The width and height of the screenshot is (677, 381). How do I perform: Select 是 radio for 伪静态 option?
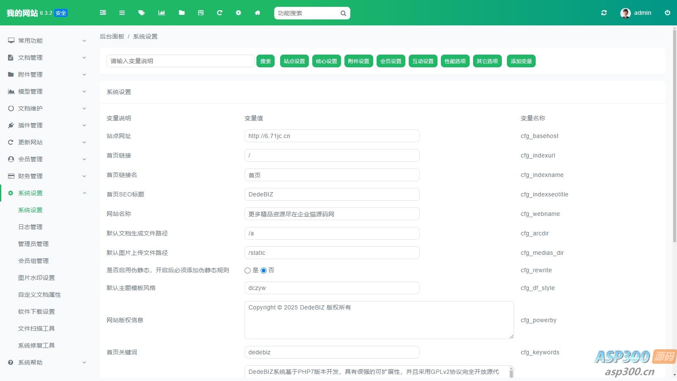(x=248, y=271)
